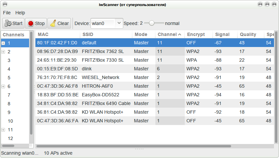
Task: Select channel 10 in Channels list
Action: click(x=15, y=121)
